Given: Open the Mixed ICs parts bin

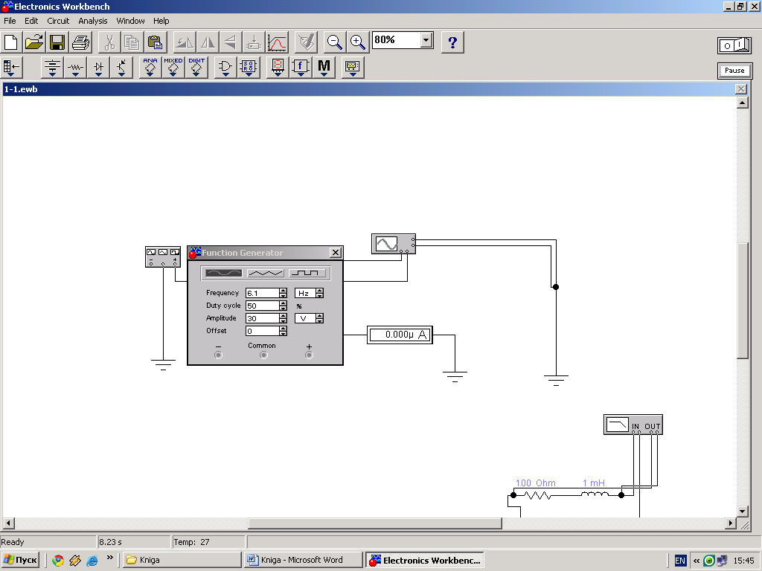Looking at the screenshot, I should tap(173, 68).
